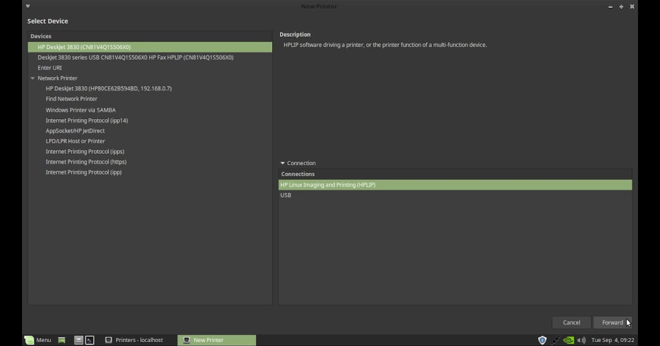This screenshot has width=660, height=346.
Task: Launch the terminal from the panel
Action: (90, 340)
